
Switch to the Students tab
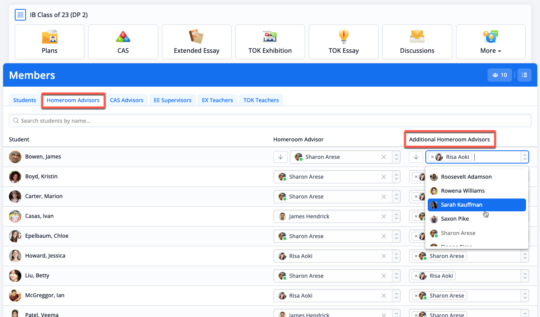pyautogui.click(x=24, y=100)
